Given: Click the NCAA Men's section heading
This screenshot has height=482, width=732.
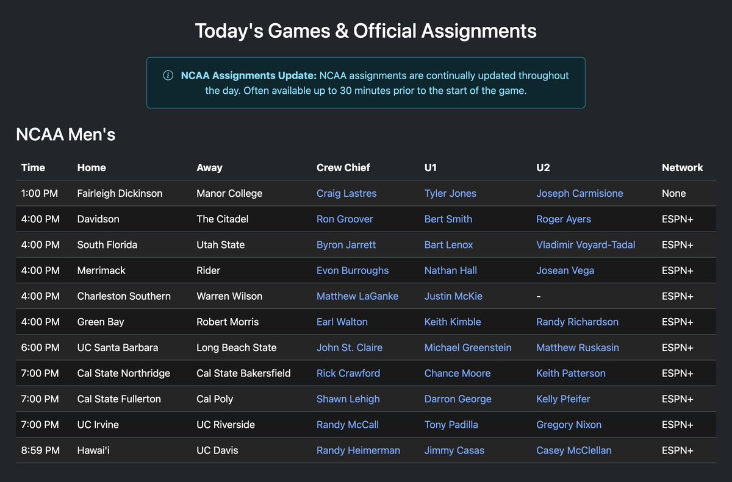Looking at the screenshot, I should point(65,134).
